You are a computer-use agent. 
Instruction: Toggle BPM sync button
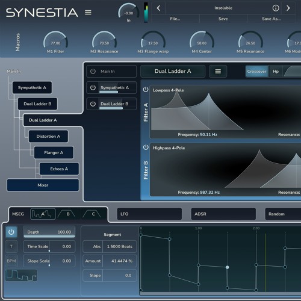(x=11, y=261)
